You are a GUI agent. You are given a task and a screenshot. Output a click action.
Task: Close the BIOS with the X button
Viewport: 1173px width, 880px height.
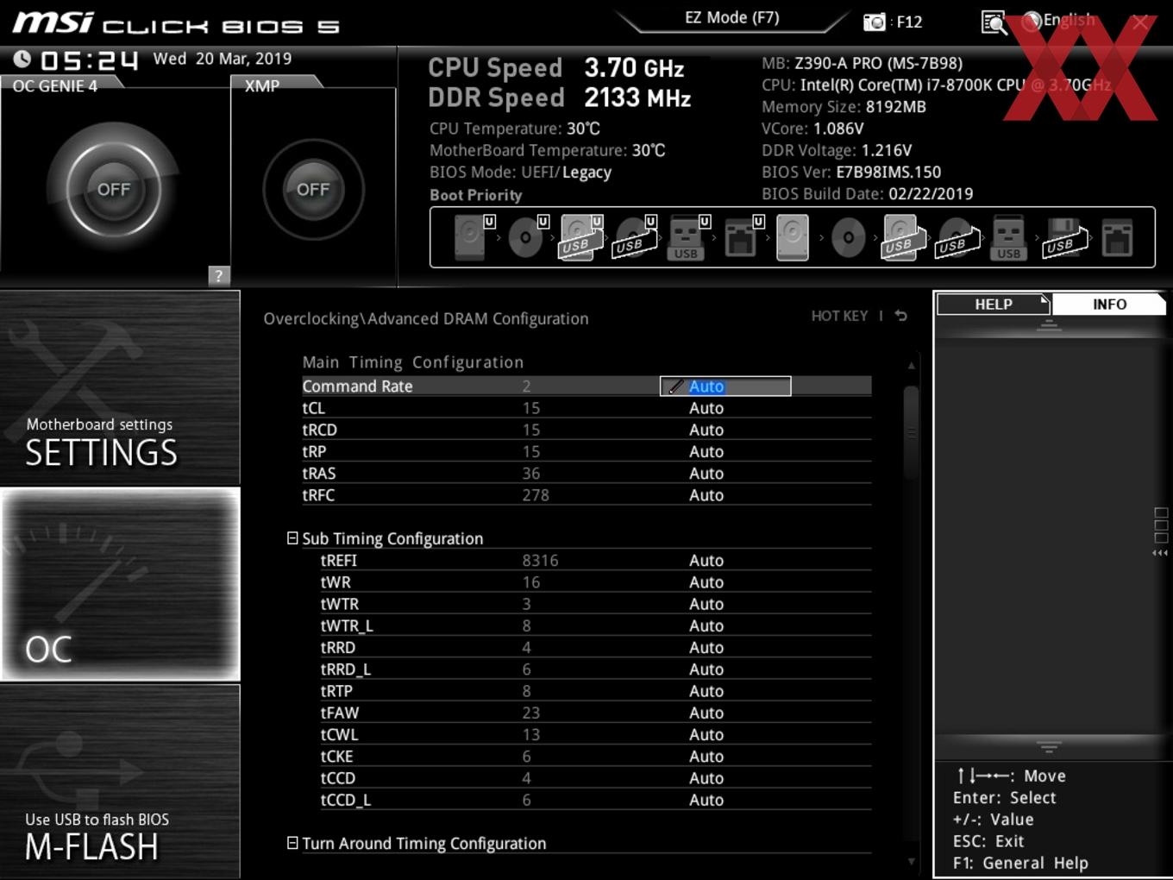pos(1140,22)
